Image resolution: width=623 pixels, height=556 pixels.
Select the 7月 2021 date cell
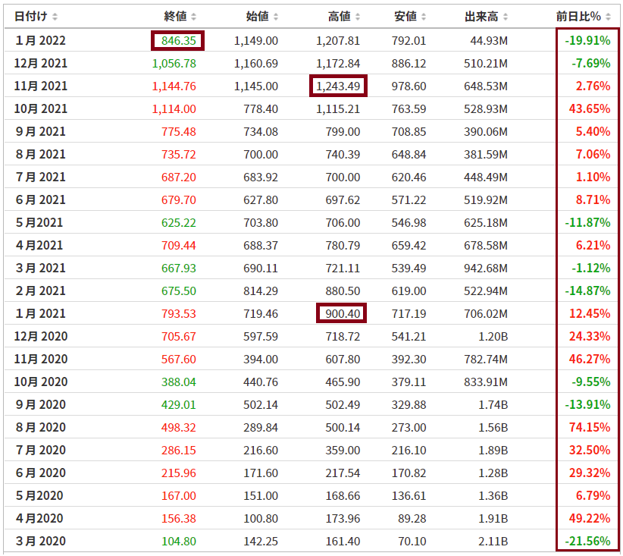tap(40, 177)
